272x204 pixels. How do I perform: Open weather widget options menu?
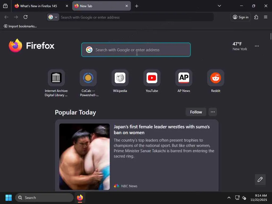(x=257, y=46)
